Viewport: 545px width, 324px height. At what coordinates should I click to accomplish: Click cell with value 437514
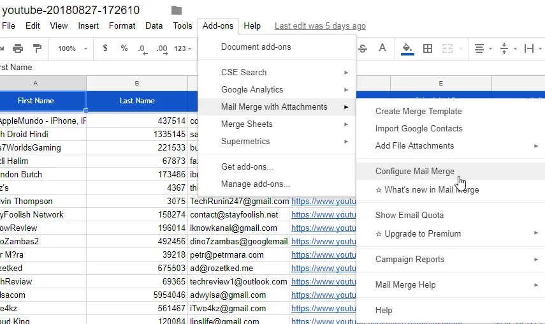[x=137, y=121]
